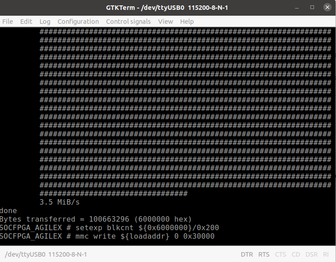The width and height of the screenshot is (336, 262).
Task: Expand the Configuration menu
Action: point(78,22)
